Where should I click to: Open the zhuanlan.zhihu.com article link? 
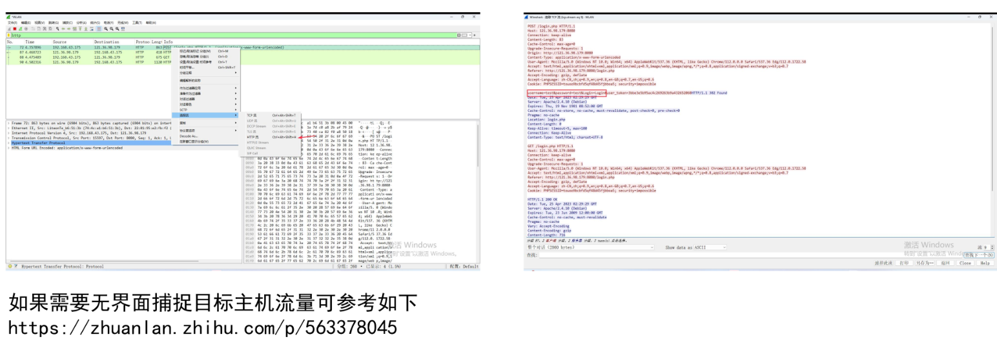202,328
